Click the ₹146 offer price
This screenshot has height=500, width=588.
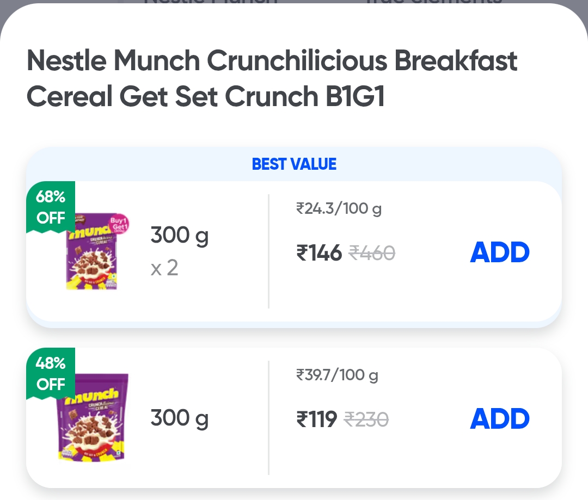click(x=319, y=253)
